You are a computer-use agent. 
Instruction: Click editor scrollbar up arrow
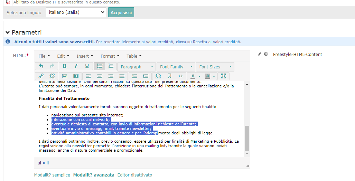247,84
